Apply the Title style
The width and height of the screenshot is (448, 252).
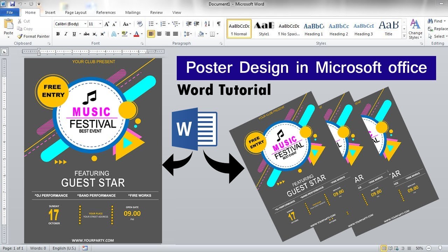[388, 29]
